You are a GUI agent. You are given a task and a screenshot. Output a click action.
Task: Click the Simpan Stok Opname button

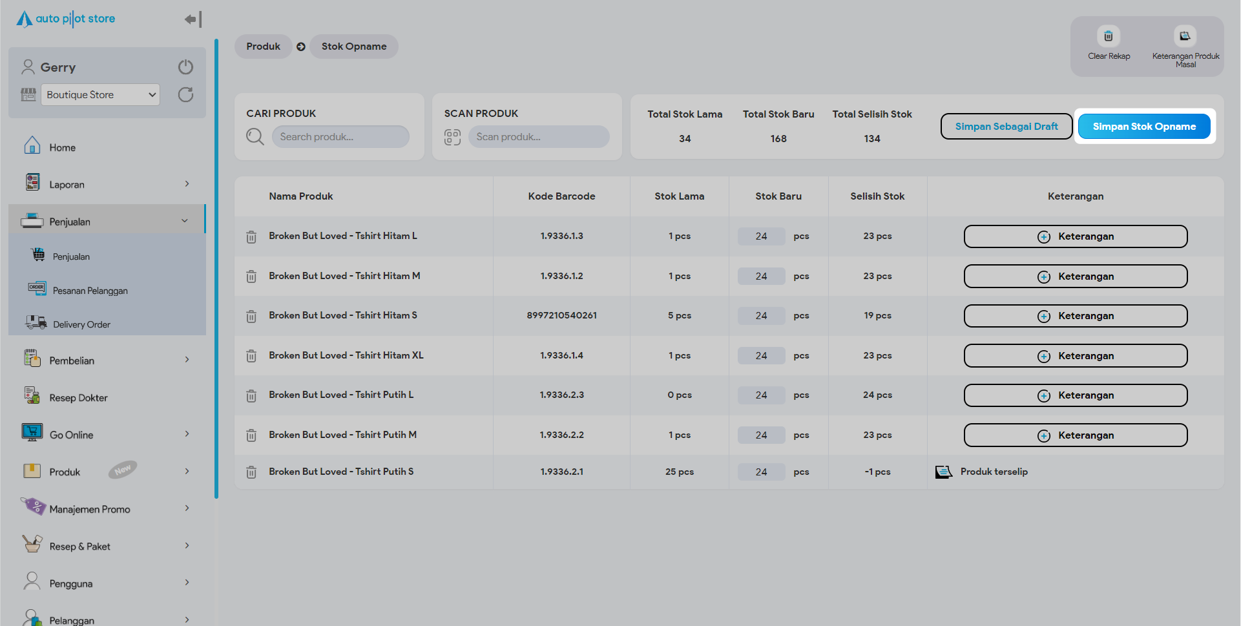point(1143,127)
